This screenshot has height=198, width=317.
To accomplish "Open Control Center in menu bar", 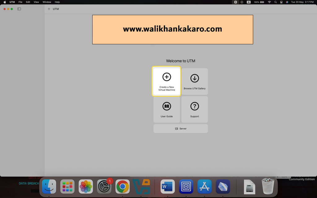I will tap(281, 2).
